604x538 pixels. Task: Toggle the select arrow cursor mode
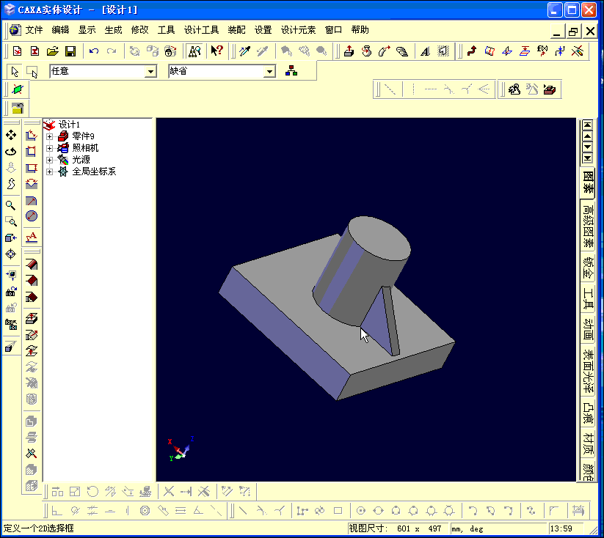click(x=15, y=72)
